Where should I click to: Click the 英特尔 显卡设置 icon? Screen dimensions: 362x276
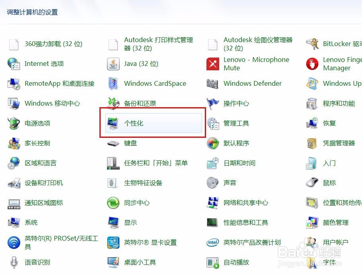pos(113,243)
